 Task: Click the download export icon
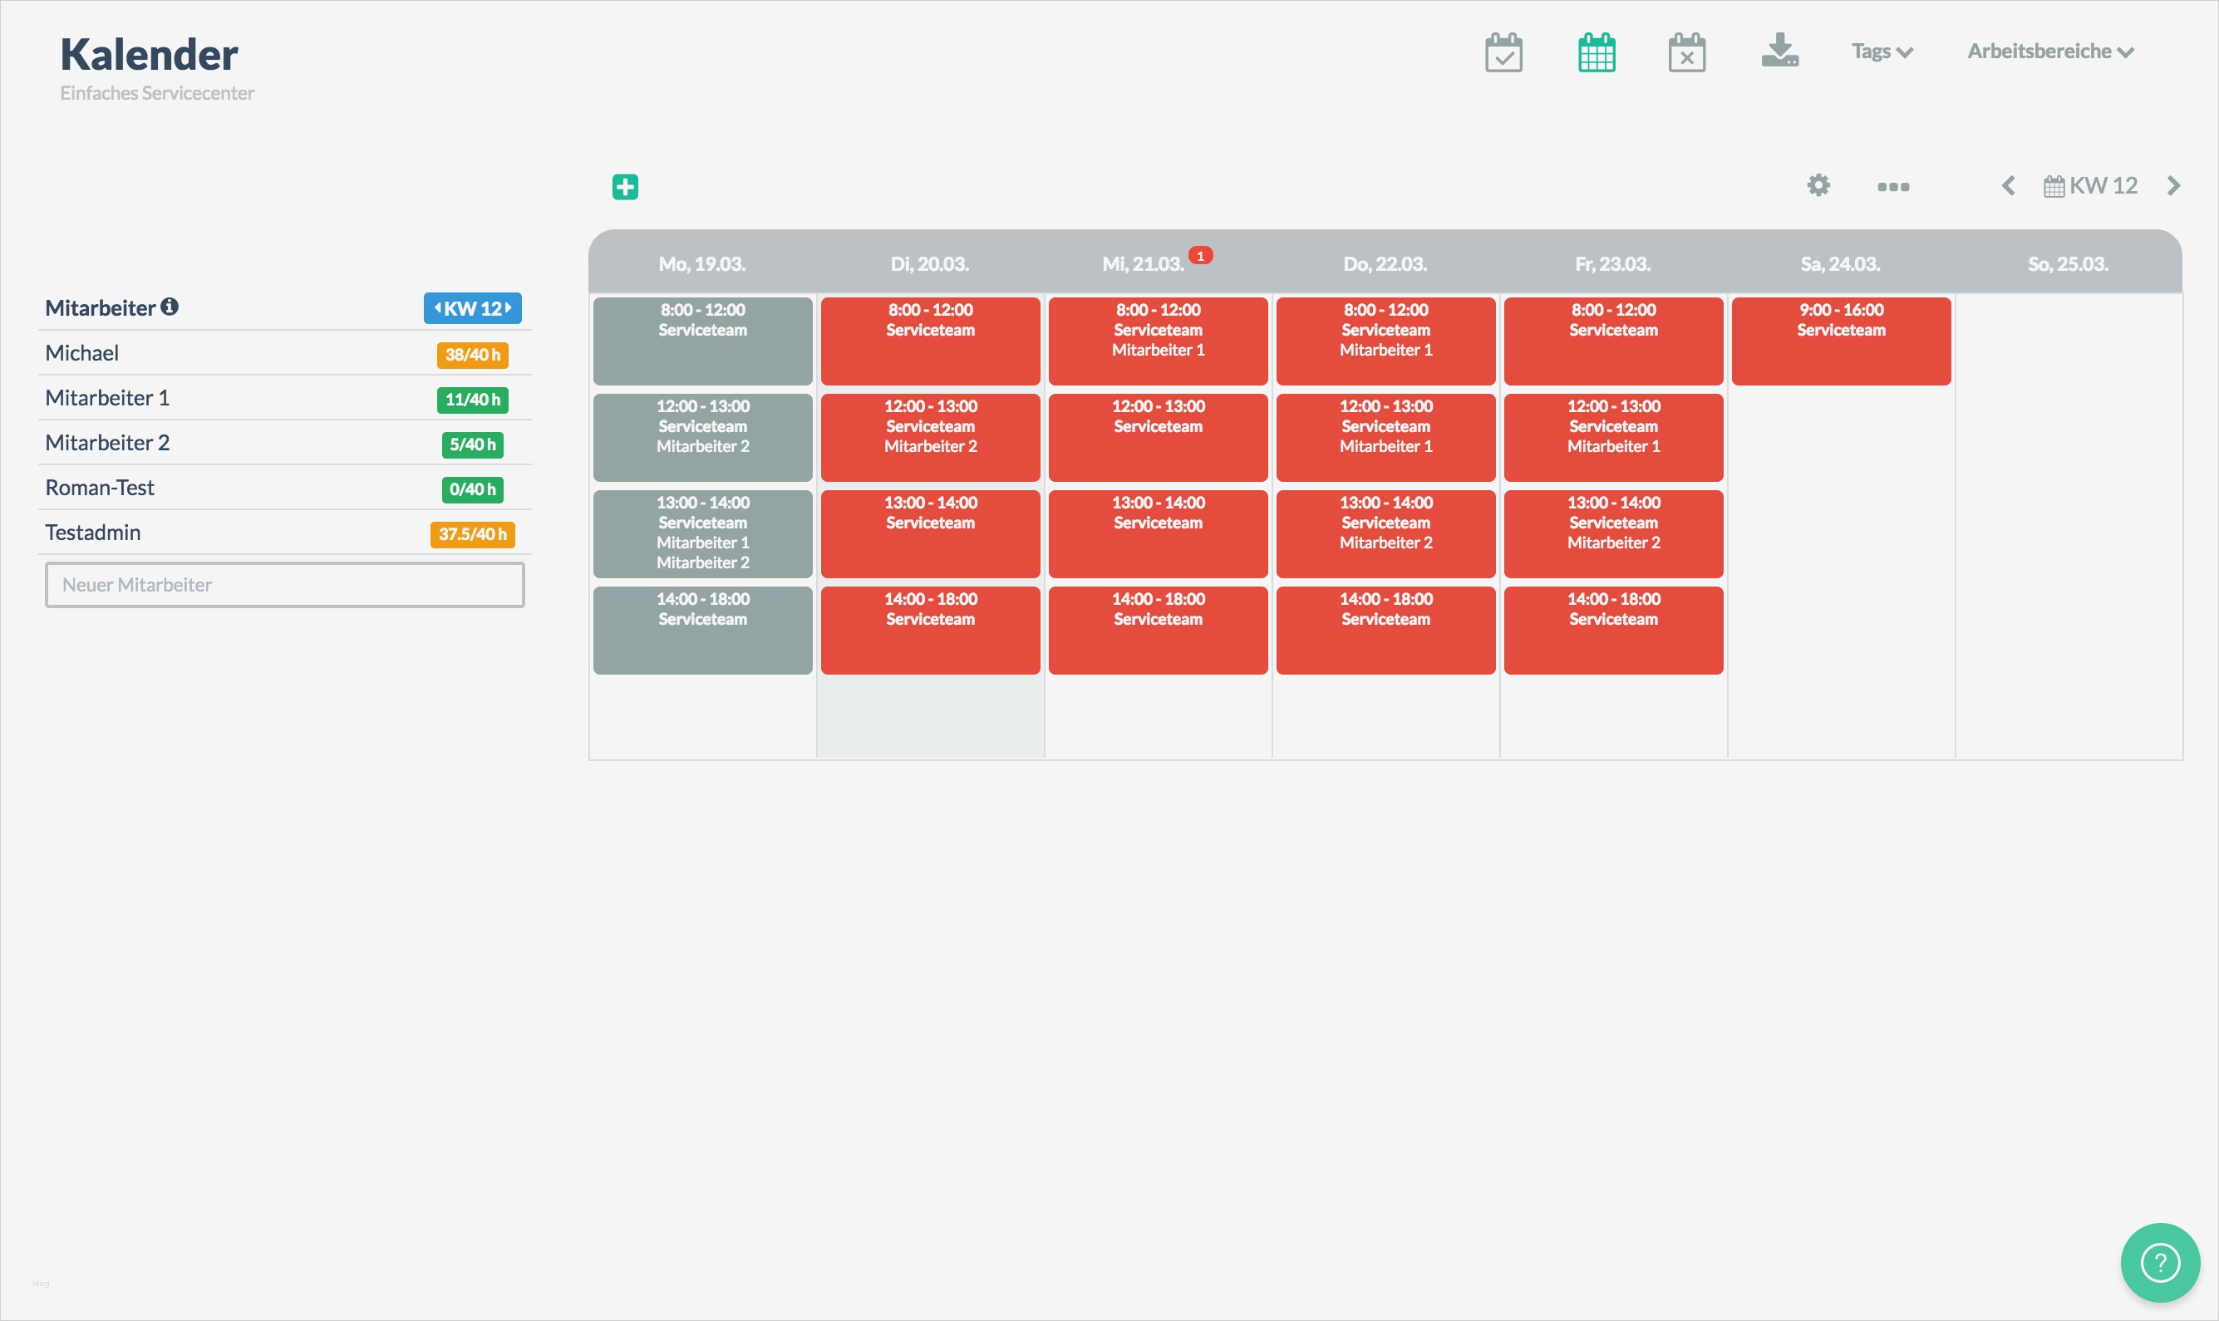[x=1780, y=51]
